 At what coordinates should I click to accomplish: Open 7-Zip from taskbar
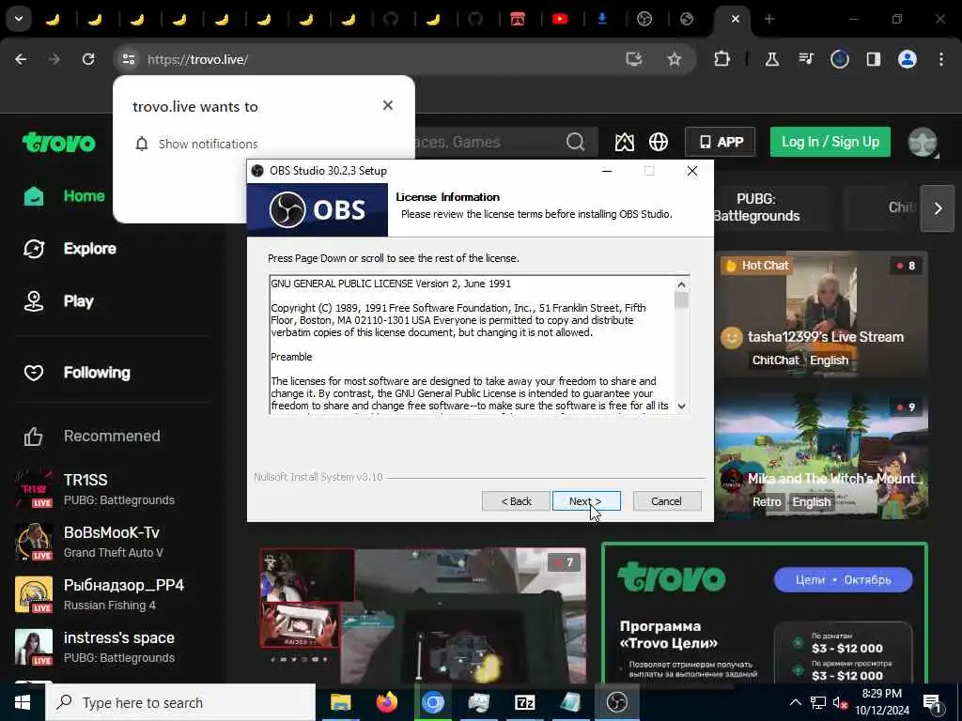coord(524,702)
